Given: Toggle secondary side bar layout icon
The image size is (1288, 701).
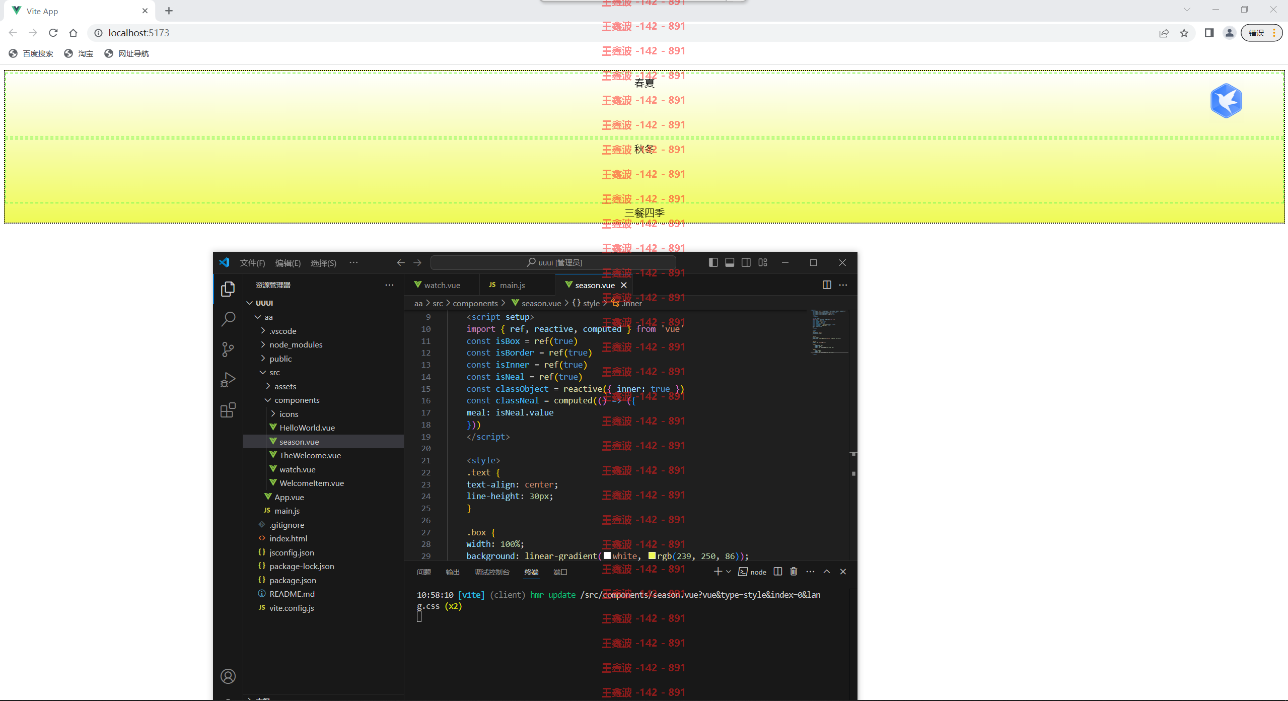Looking at the screenshot, I should coord(746,262).
